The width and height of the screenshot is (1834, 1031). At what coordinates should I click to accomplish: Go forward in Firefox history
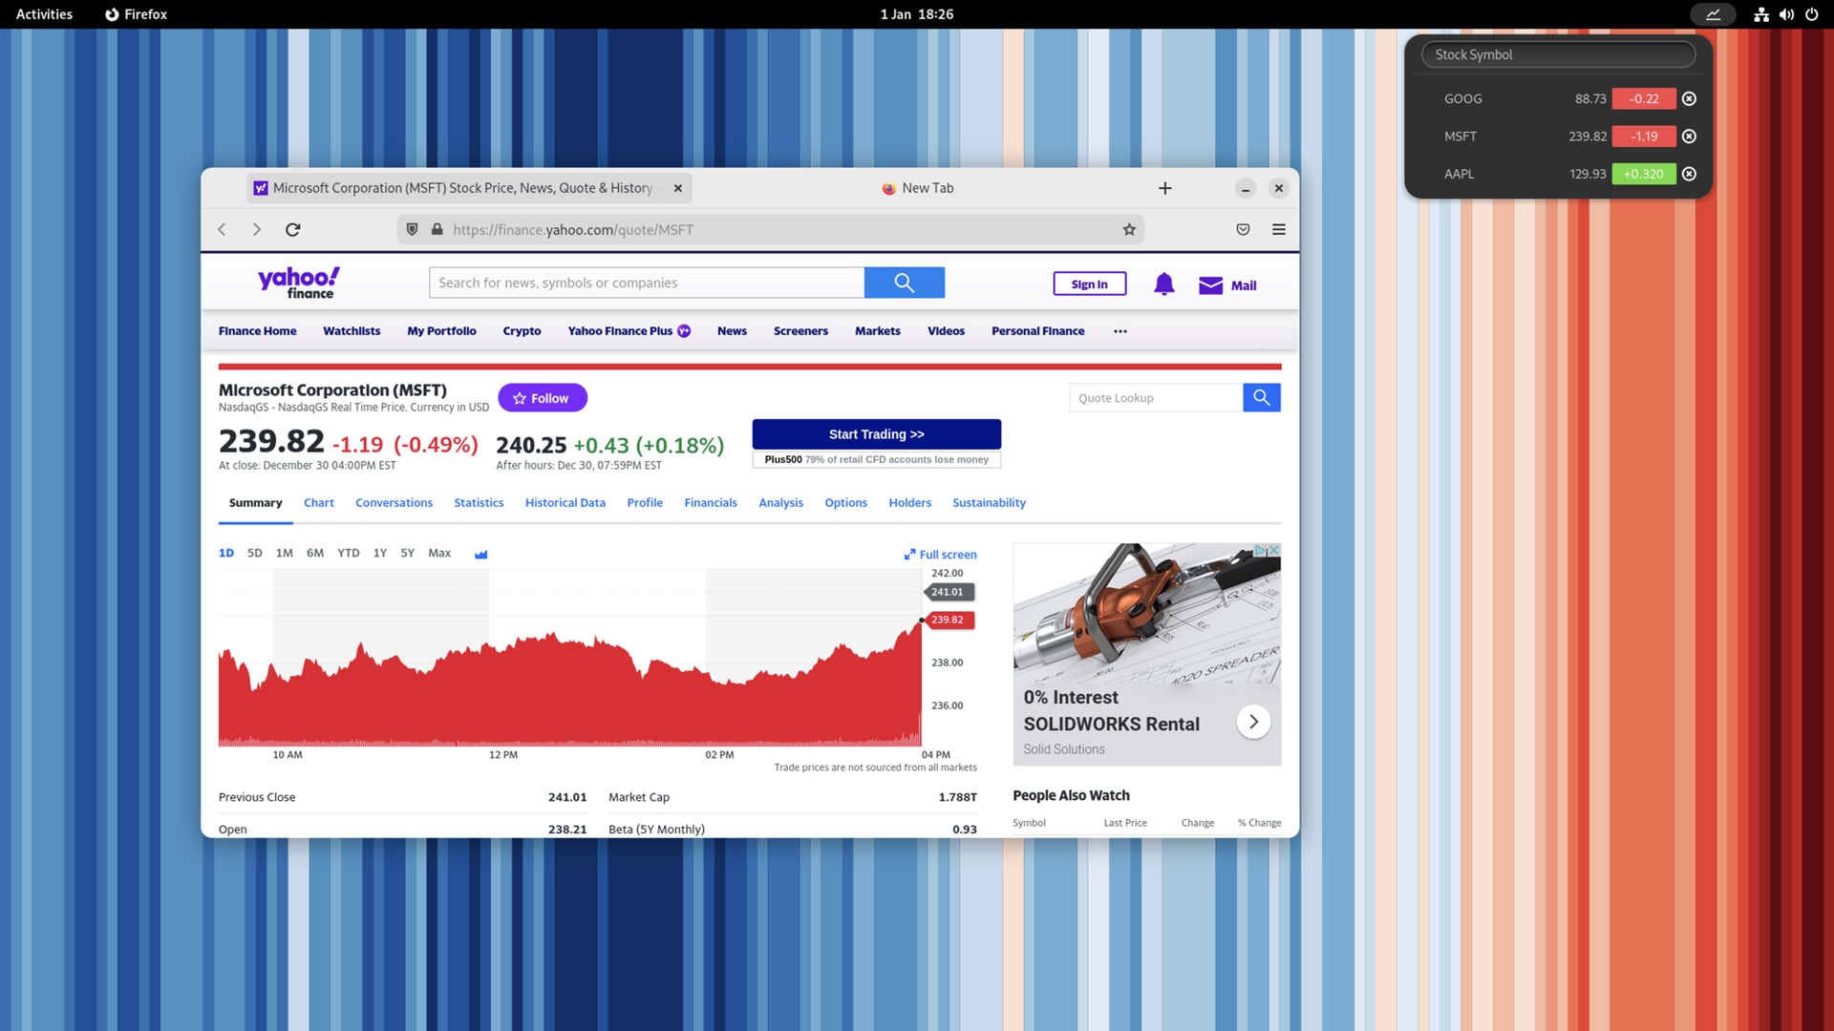pos(256,229)
